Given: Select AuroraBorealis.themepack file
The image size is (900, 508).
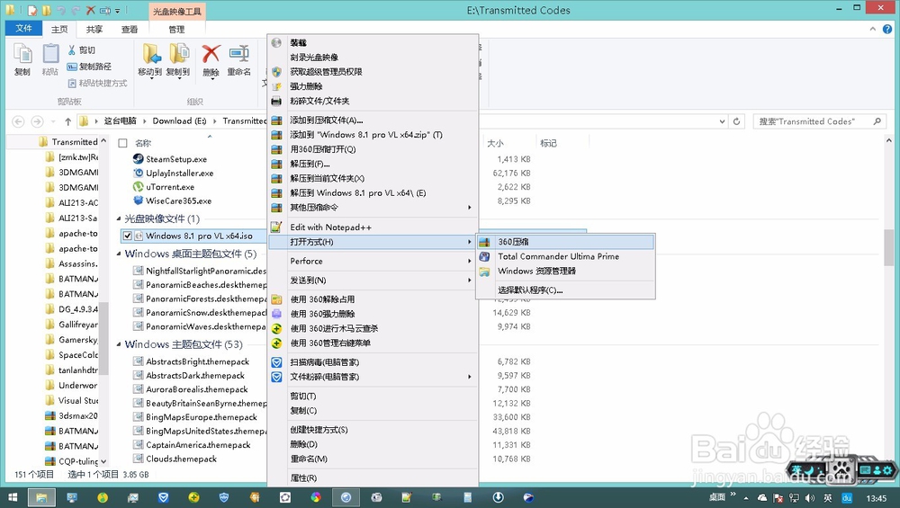Looking at the screenshot, I should (197, 389).
